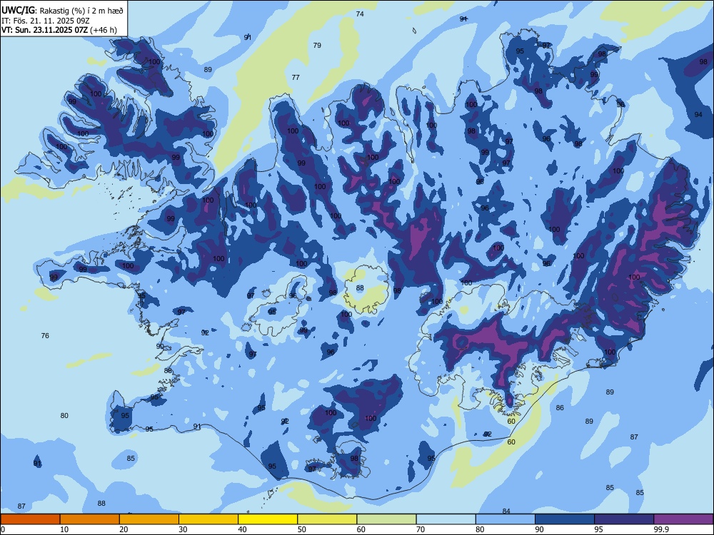Click the "80" value over southwestern sea
714x535 pixels.
coord(64,415)
